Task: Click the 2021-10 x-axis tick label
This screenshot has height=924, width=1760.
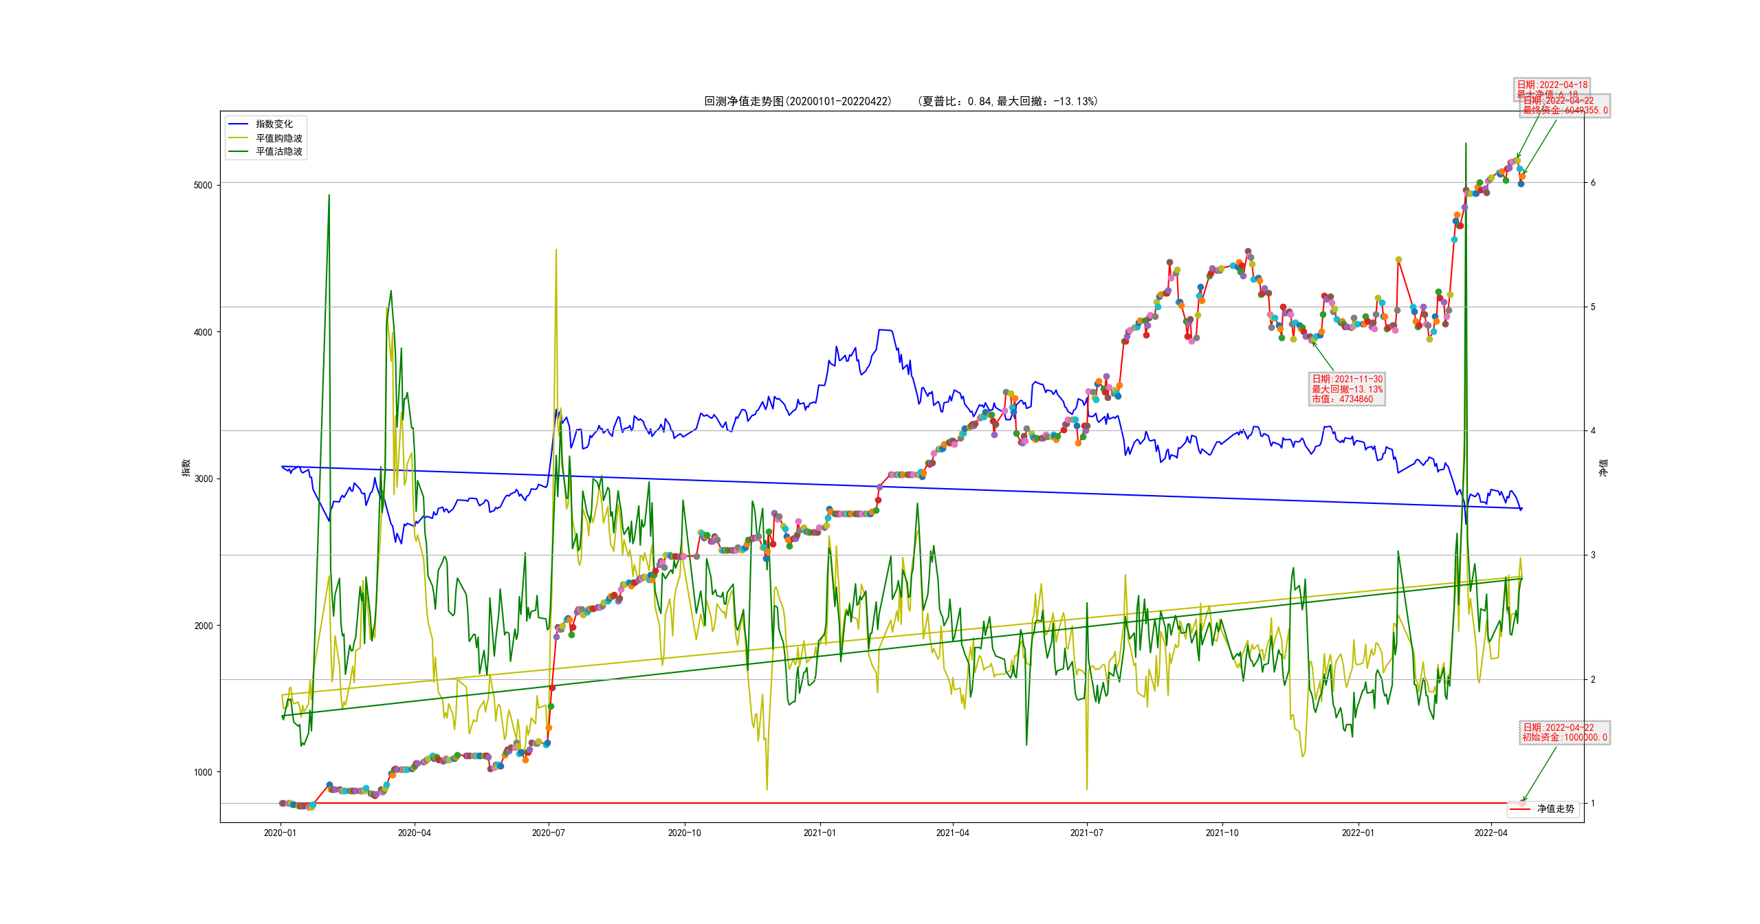Action: [x=1222, y=833]
